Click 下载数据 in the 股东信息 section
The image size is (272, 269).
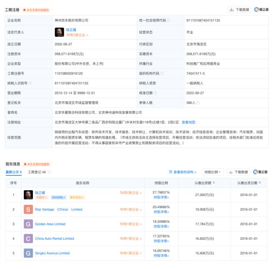pyautogui.click(x=239, y=172)
